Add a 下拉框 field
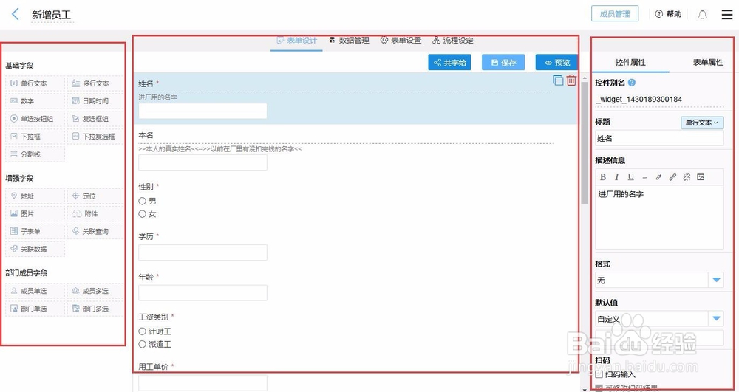The height and width of the screenshot is (392, 739). tap(35, 137)
